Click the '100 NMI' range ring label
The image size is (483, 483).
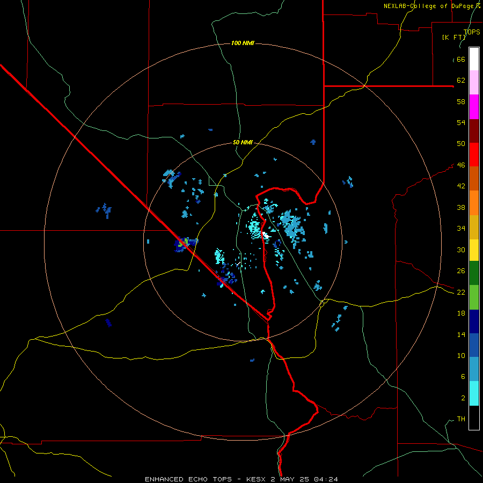click(243, 43)
